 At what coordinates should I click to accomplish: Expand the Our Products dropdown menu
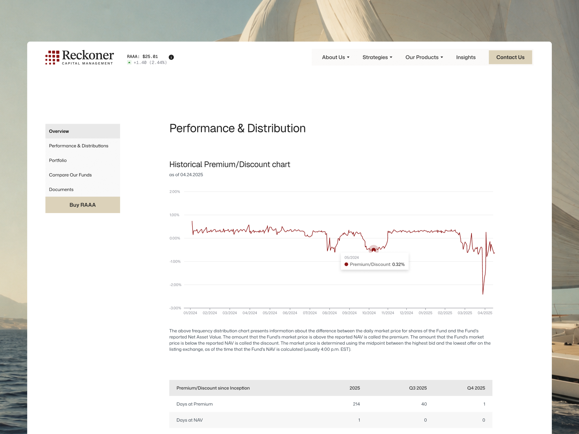[x=424, y=57]
